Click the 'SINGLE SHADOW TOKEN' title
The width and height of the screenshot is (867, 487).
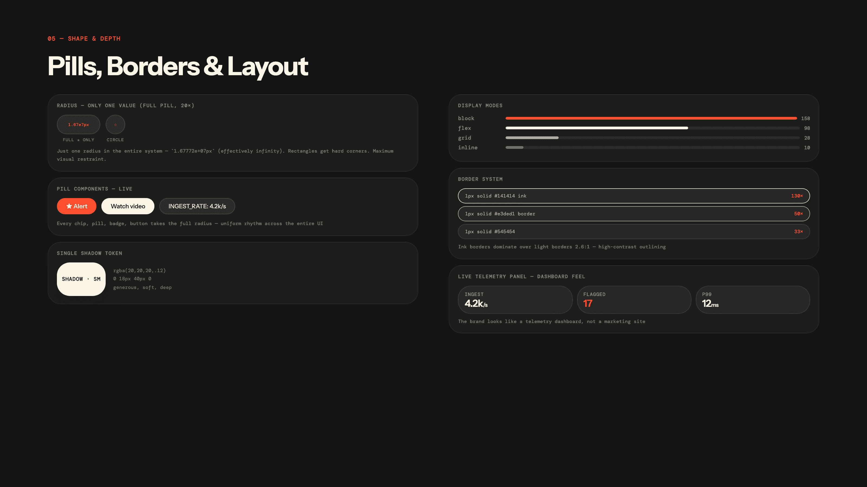pyautogui.click(x=89, y=253)
